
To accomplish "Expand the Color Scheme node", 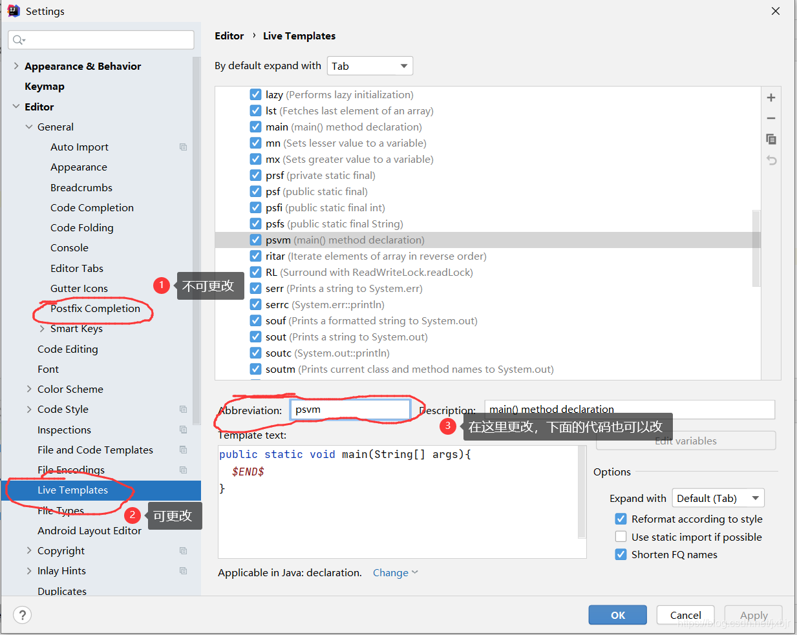I will tap(29, 389).
